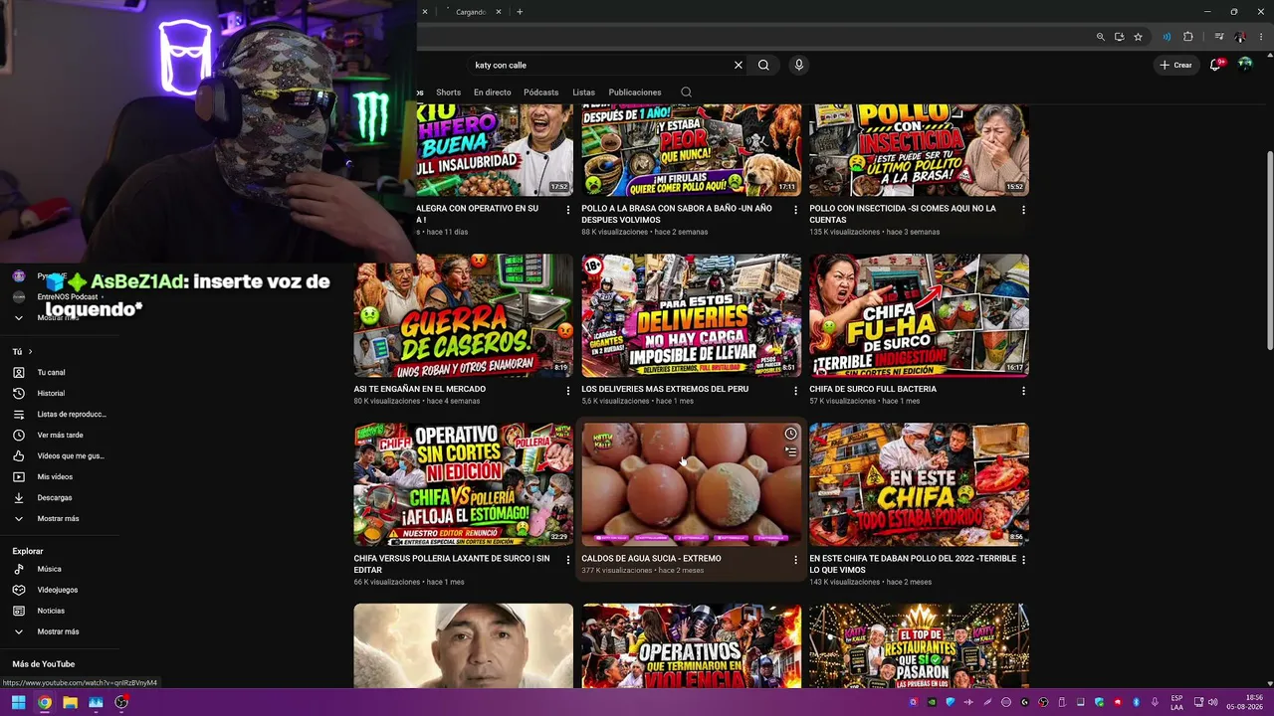Click the magnifier search button
The width and height of the screenshot is (1274, 716).
[763, 65]
